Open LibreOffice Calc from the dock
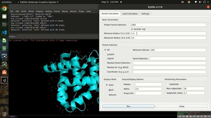Screen dimensions: 211x118 (4, 40)
